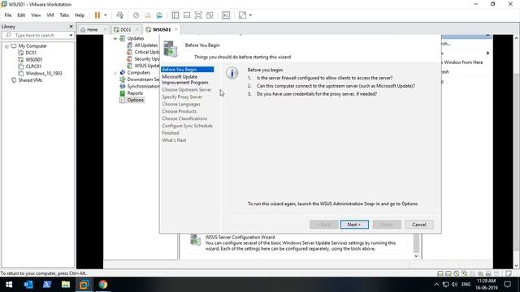Select Windows_10_1903 in the library

pyautogui.click(x=44, y=74)
